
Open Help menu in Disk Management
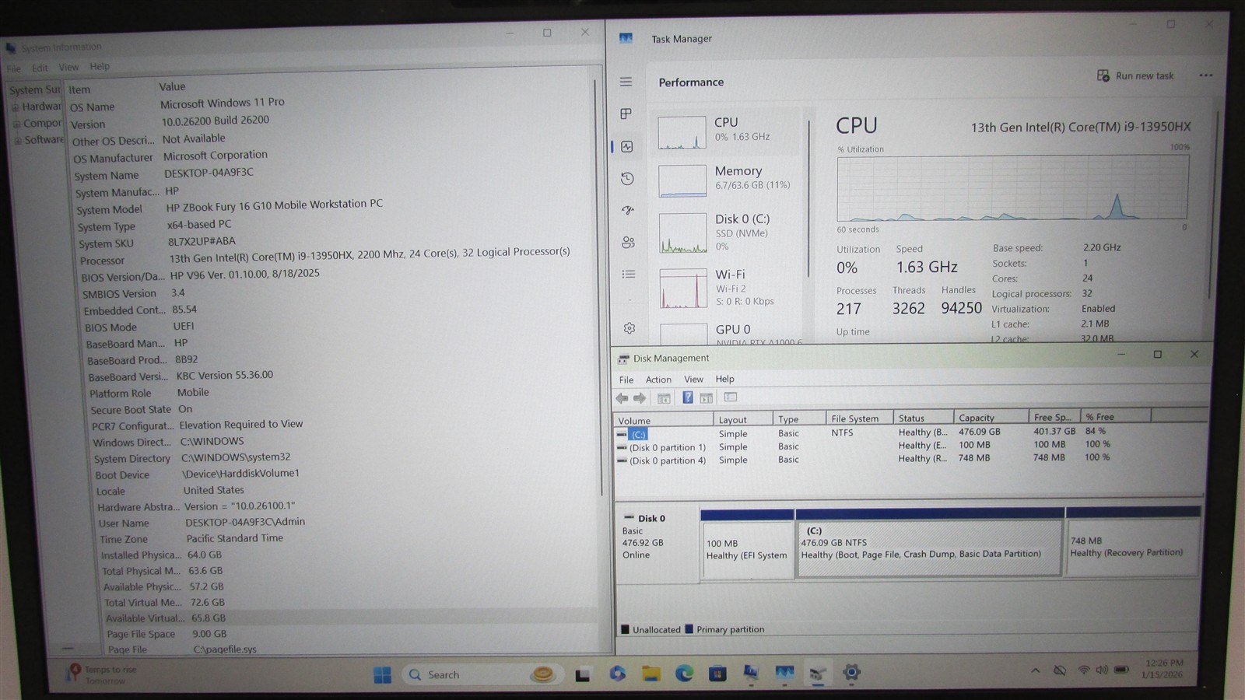tap(724, 379)
